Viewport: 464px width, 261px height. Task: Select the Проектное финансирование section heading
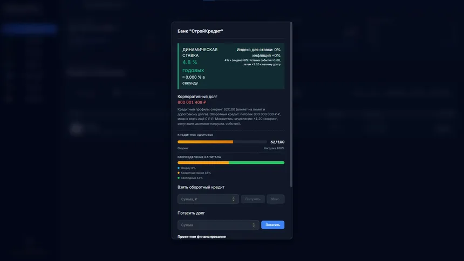(202, 237)
